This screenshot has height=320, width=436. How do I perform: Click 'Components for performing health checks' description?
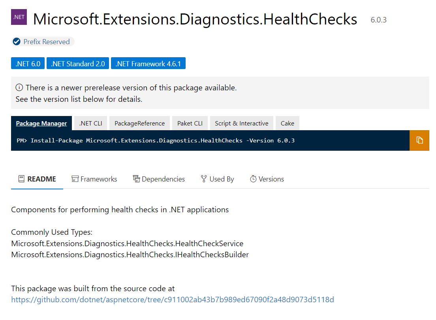(120, 210)
